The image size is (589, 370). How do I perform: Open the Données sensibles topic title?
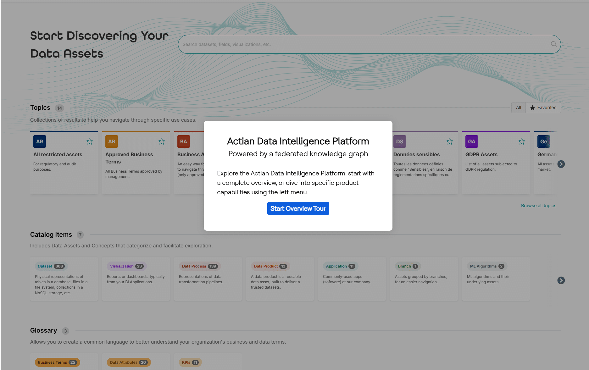tap(417, 154)
